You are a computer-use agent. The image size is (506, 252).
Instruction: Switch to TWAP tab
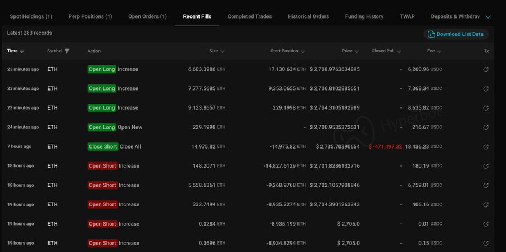(407, 16)
